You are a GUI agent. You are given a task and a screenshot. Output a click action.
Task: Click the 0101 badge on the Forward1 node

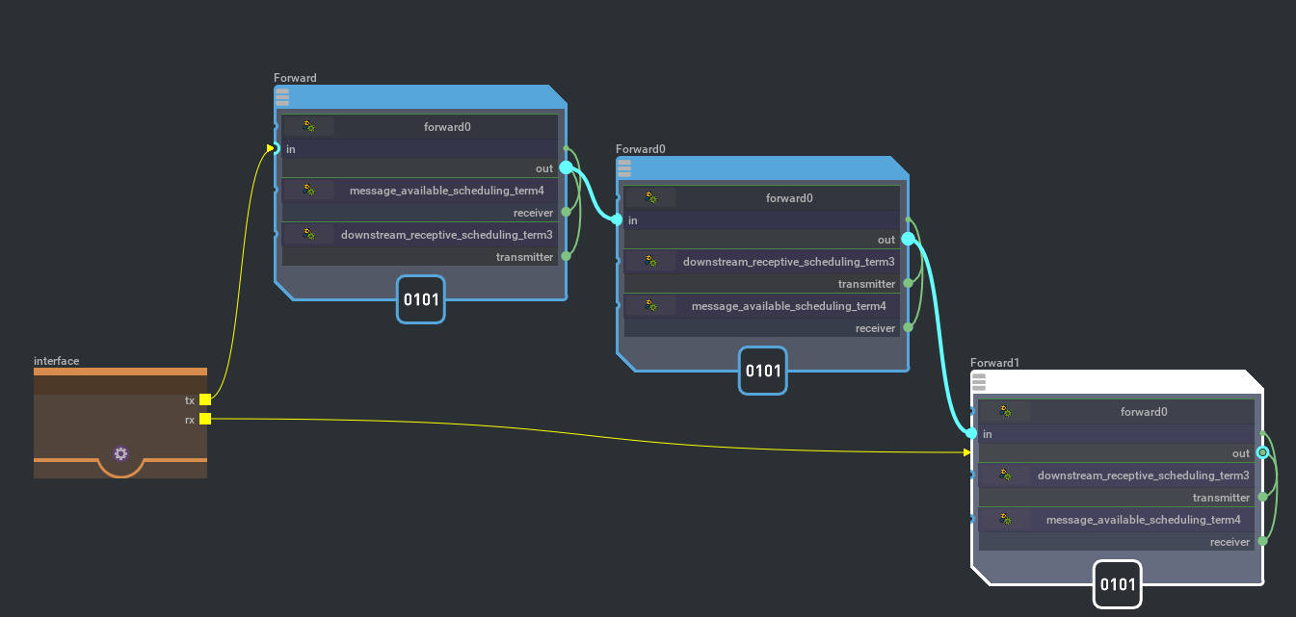click(1117, 584)
